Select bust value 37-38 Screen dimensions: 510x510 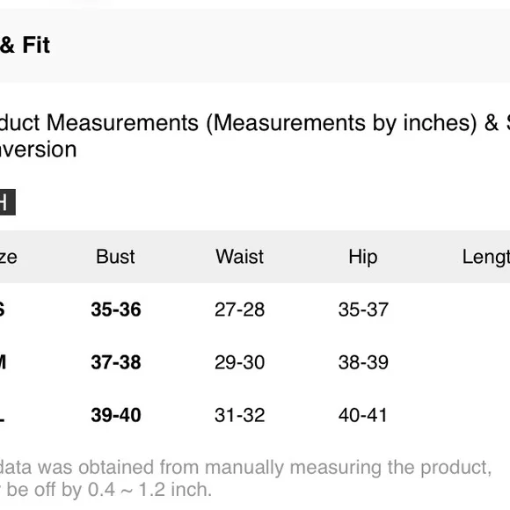point(116,362)
